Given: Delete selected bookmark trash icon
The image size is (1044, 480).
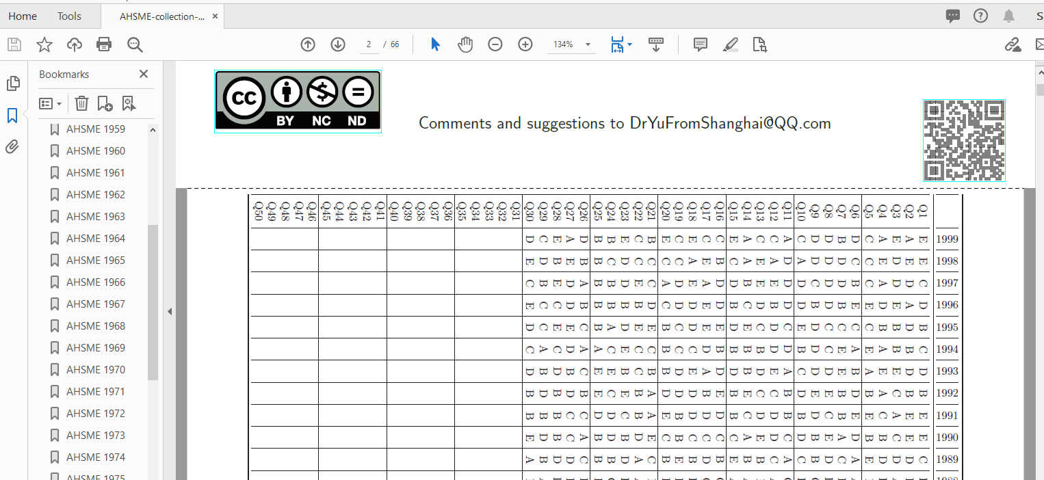Looking at the screenshot, I should [x=81, y=103].
